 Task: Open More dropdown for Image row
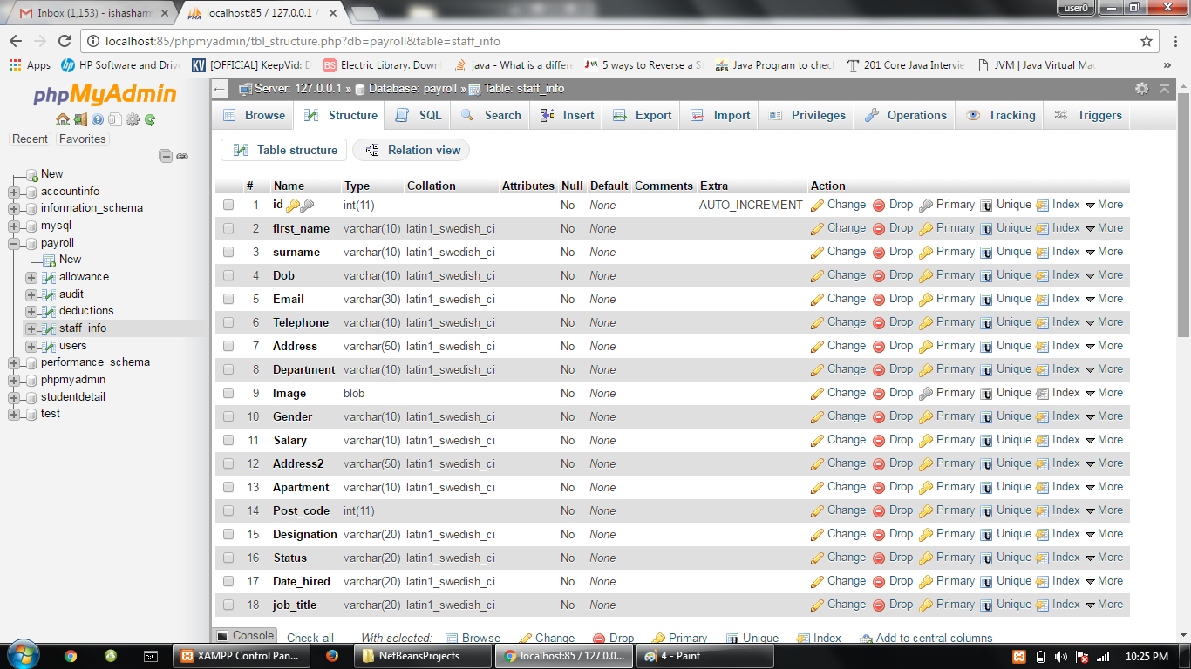1104,393
